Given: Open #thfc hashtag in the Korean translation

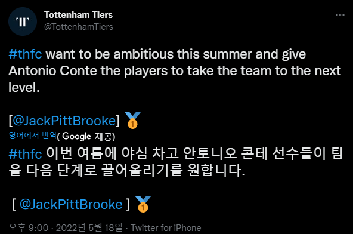Looking at the screenshot, I should pyautogui.click(x=25, y=154).
